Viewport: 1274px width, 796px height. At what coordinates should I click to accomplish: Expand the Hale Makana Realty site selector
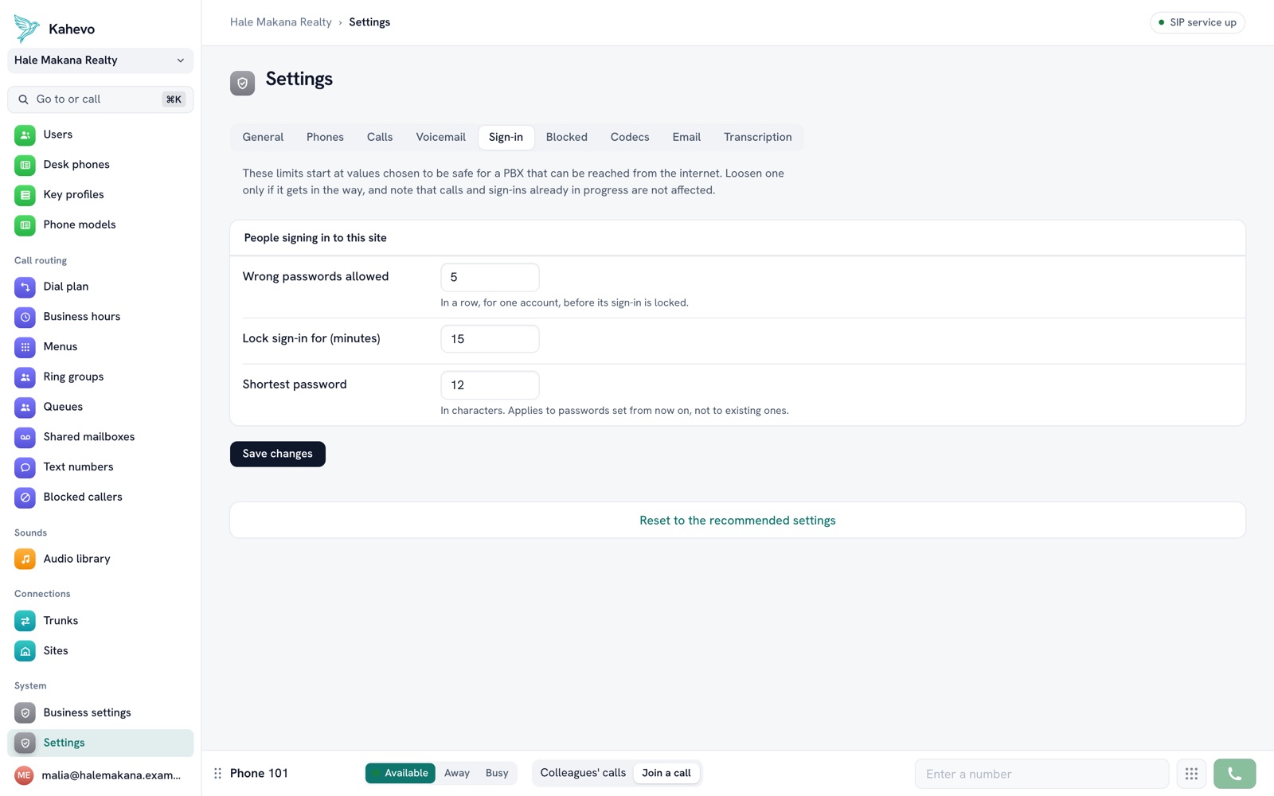(100, 60)
